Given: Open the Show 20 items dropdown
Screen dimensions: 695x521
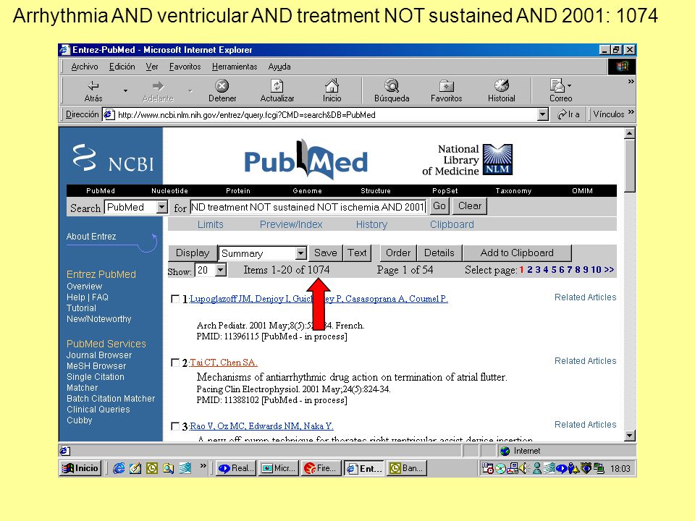Looking at the screenshot, I should pos(220,270).
